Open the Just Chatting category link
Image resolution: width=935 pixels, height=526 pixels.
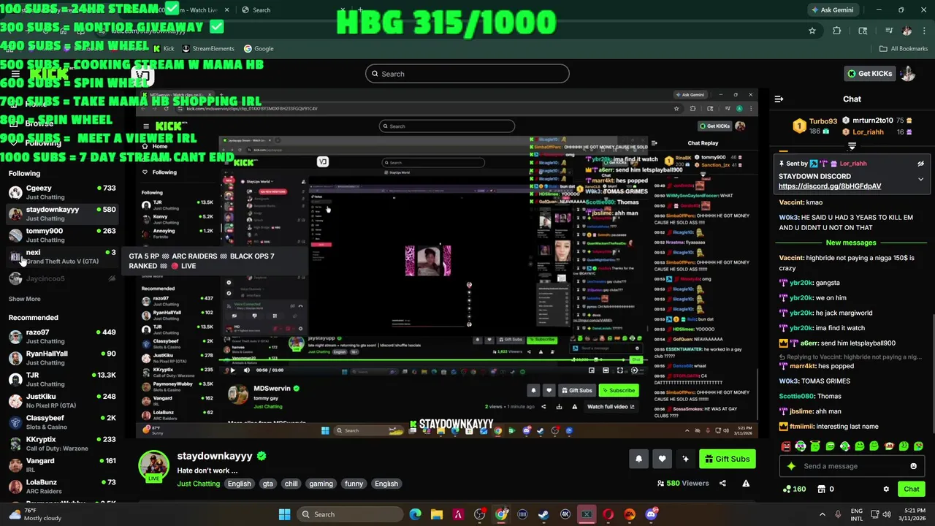[x=198, y=484]
